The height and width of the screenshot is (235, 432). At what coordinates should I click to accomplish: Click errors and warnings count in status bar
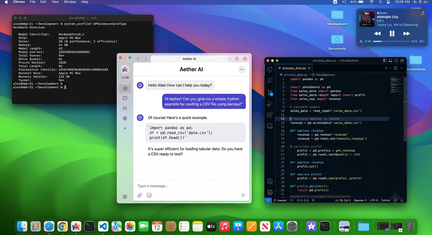coord(302,200)
